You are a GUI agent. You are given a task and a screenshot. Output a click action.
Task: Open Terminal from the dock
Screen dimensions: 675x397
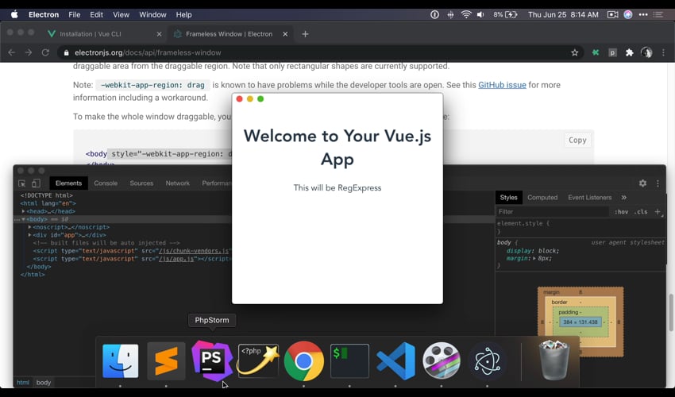(349, 360)
